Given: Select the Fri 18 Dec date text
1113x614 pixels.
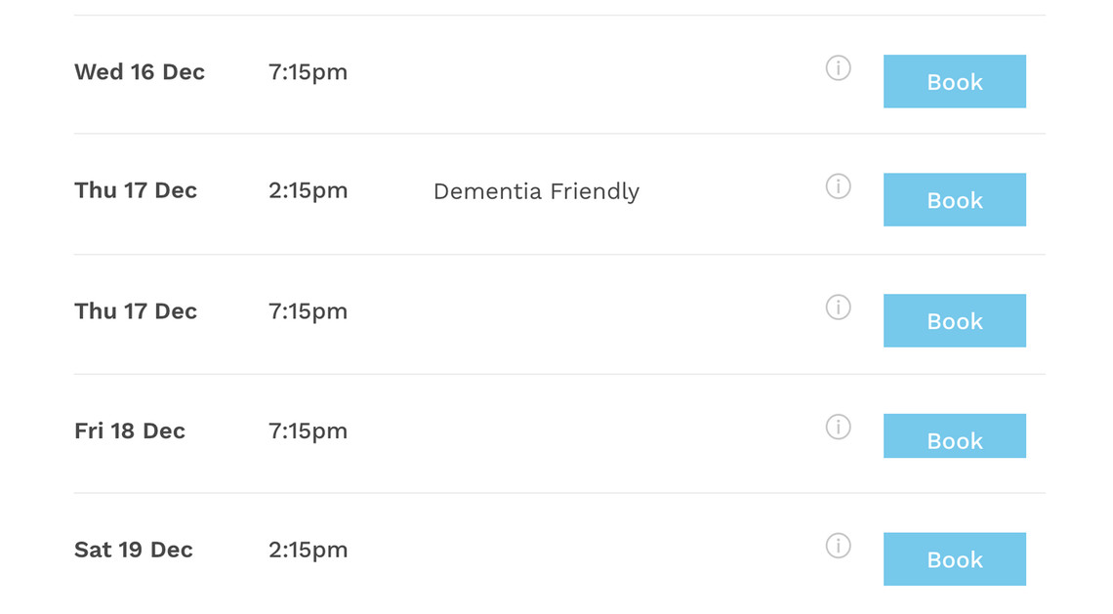Looking at the screenshot, I should point(130,430).
